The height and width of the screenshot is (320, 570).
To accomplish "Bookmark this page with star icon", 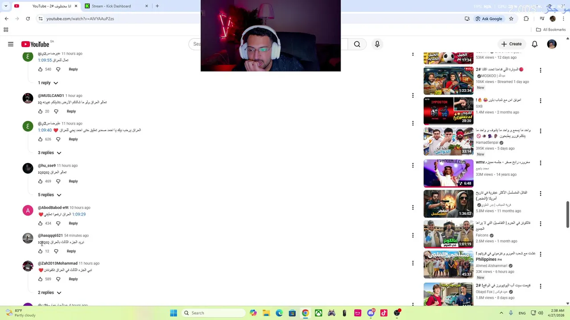I will click(x=511, y=19).
